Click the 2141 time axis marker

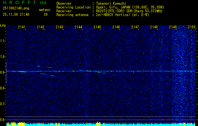coord(22,27)
